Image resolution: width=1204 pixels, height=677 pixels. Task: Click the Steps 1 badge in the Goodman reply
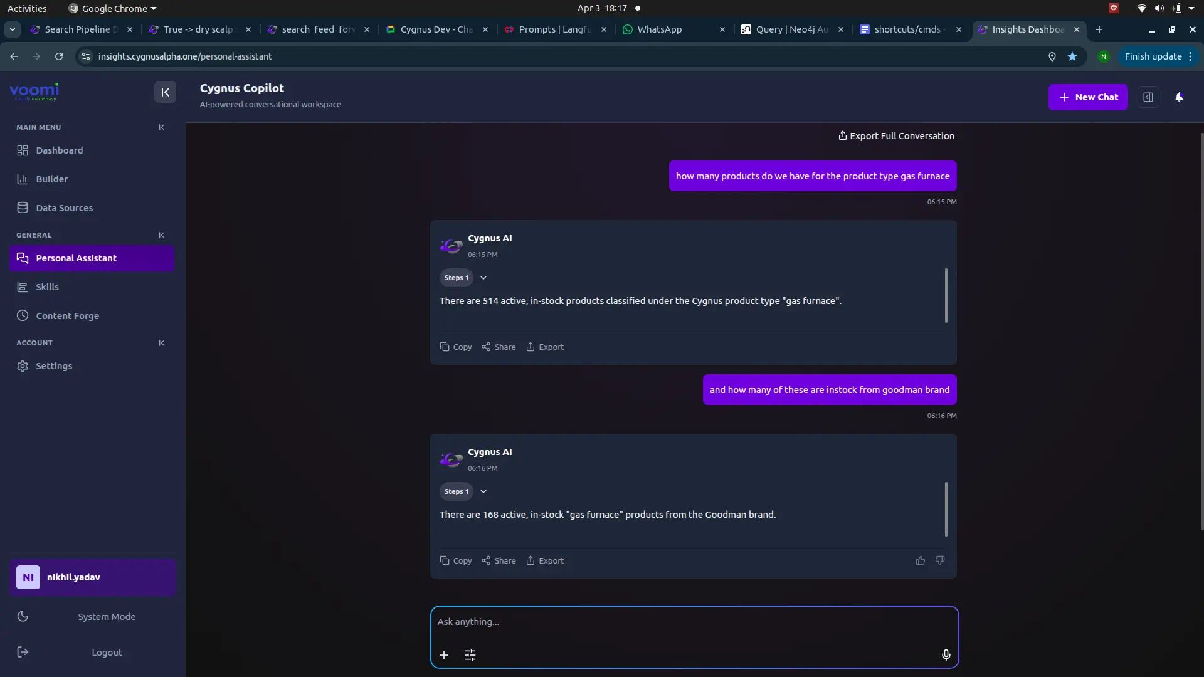pyautogui.click(x=456, y=491)
